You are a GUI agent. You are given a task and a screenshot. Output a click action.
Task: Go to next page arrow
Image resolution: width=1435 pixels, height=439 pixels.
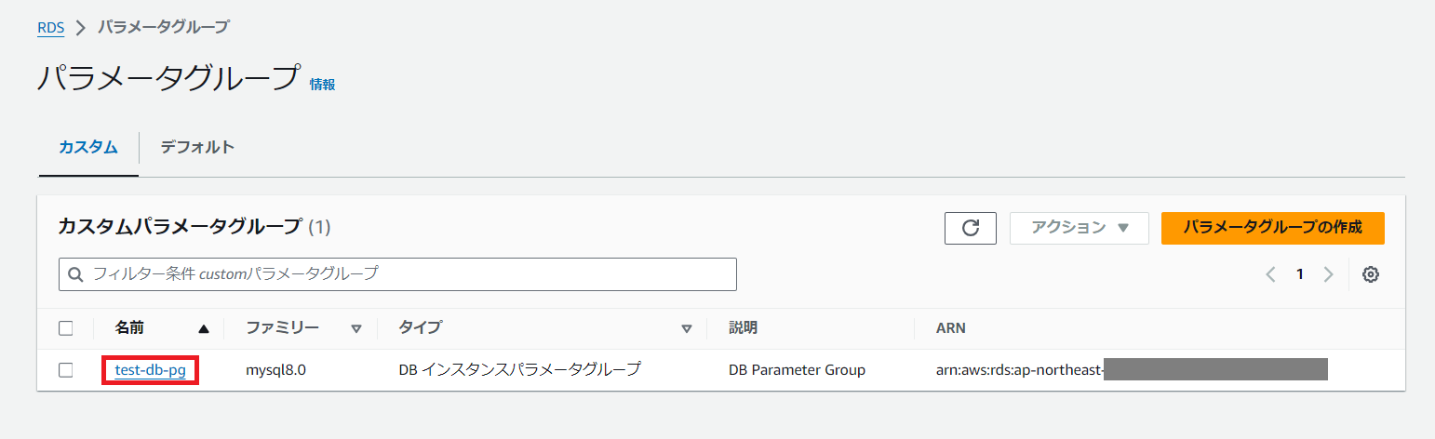(x=1328, y=274)
